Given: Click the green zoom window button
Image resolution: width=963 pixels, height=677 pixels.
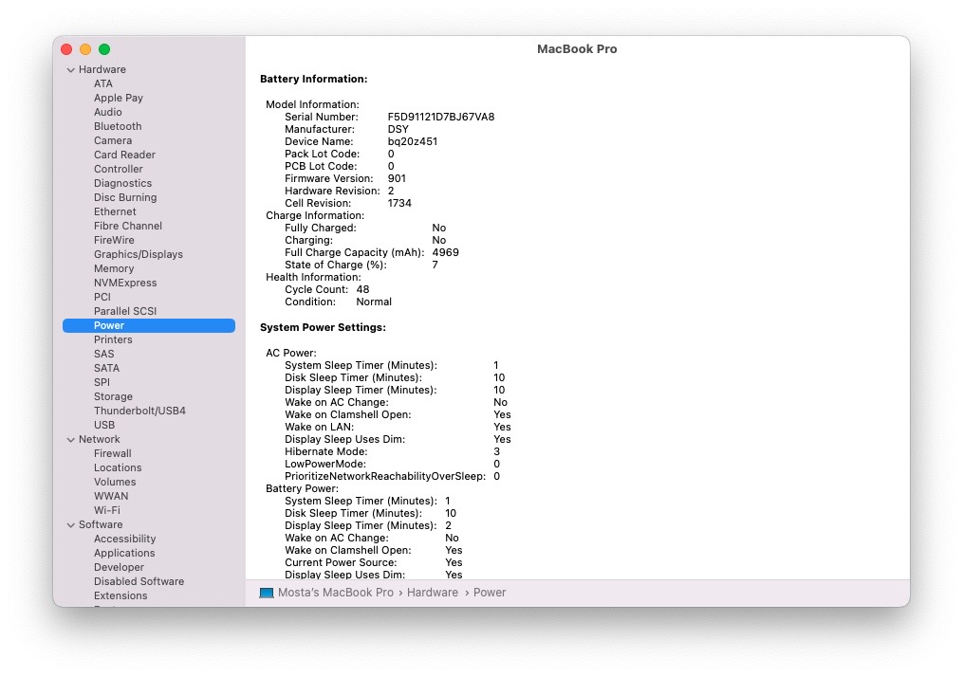Looking at the screenshot, I should coord(104,49).
